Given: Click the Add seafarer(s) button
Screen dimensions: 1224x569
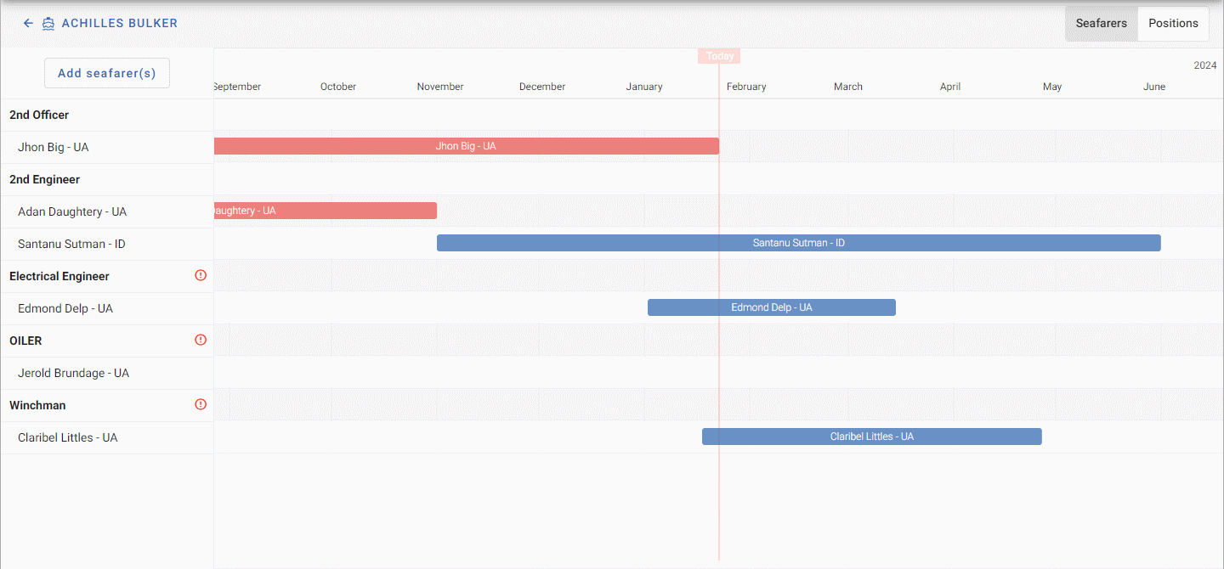Looking at the screenshot, I should 106,73.
